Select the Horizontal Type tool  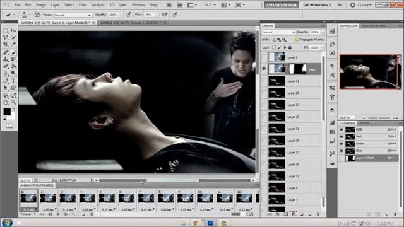pyautogui.click(x=13, y=81)
